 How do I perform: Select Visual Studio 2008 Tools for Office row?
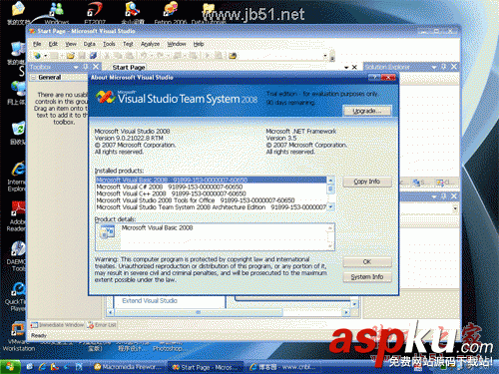(x=212, y=200)
